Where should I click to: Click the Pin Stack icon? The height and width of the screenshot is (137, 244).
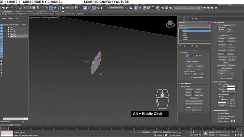180,46
